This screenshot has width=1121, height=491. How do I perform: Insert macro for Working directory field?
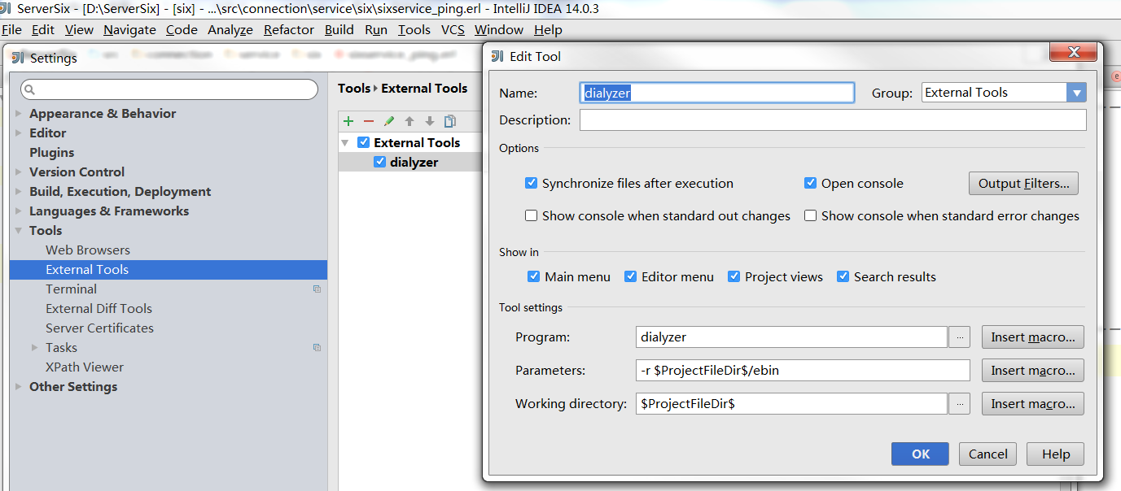(1033, 404)
